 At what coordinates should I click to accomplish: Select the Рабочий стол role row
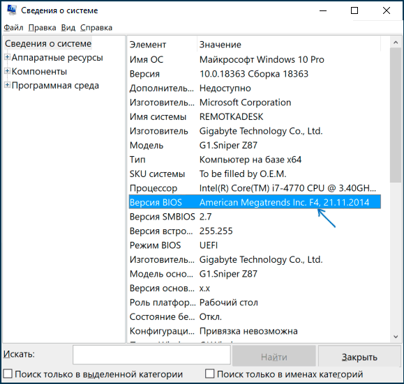255,302
